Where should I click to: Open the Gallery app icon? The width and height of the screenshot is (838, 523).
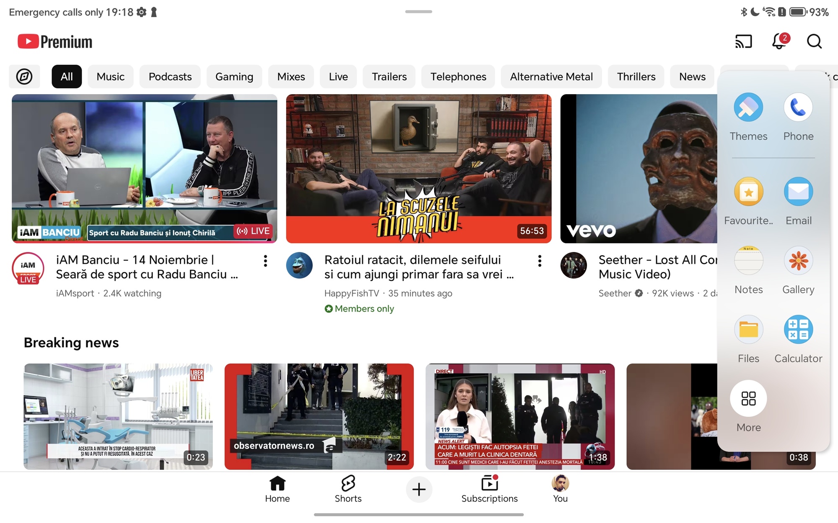coord(798,261)
